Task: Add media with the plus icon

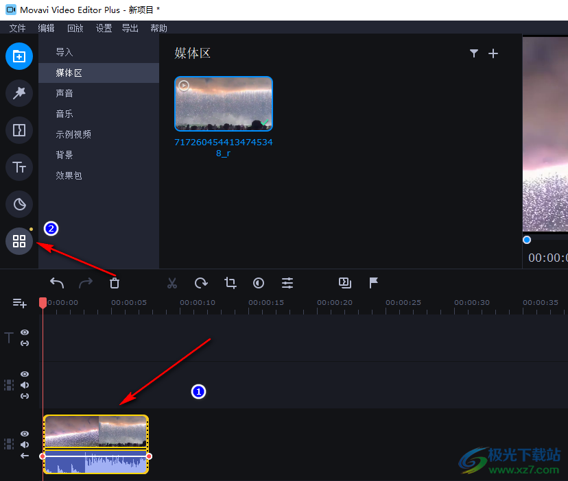Action: pyautogui.click(x=493, y=53)
